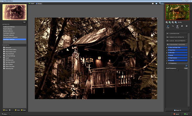Click the first zoom magnifier icon
Screen dimensions: 192x116
coord(167,22)
